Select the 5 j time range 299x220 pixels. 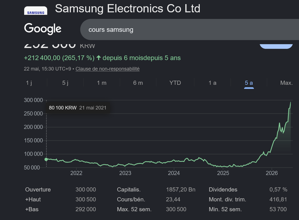[65, 83]
